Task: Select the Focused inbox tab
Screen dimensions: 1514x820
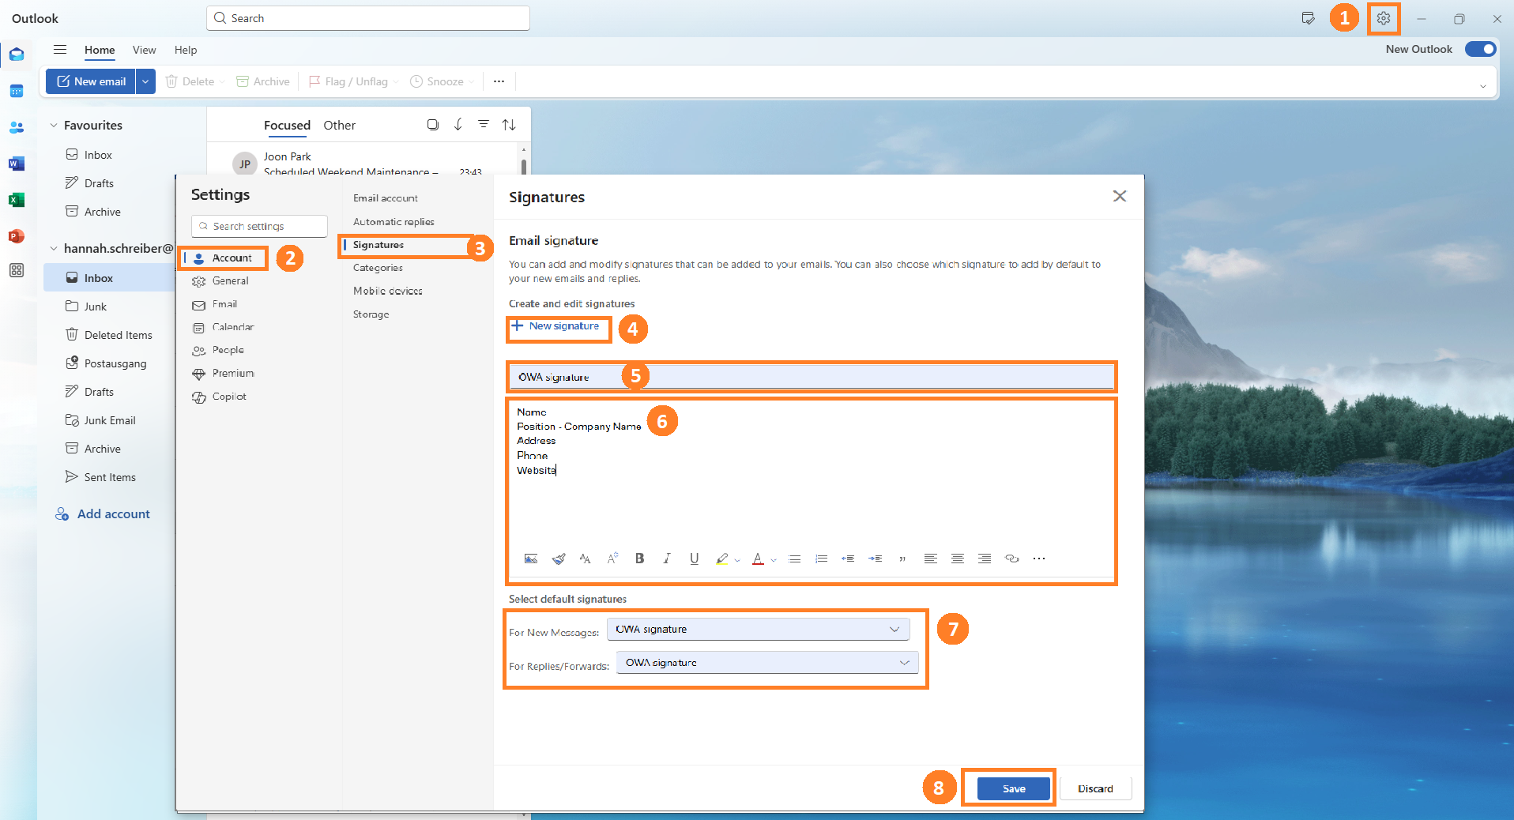Action: point(287,125)
